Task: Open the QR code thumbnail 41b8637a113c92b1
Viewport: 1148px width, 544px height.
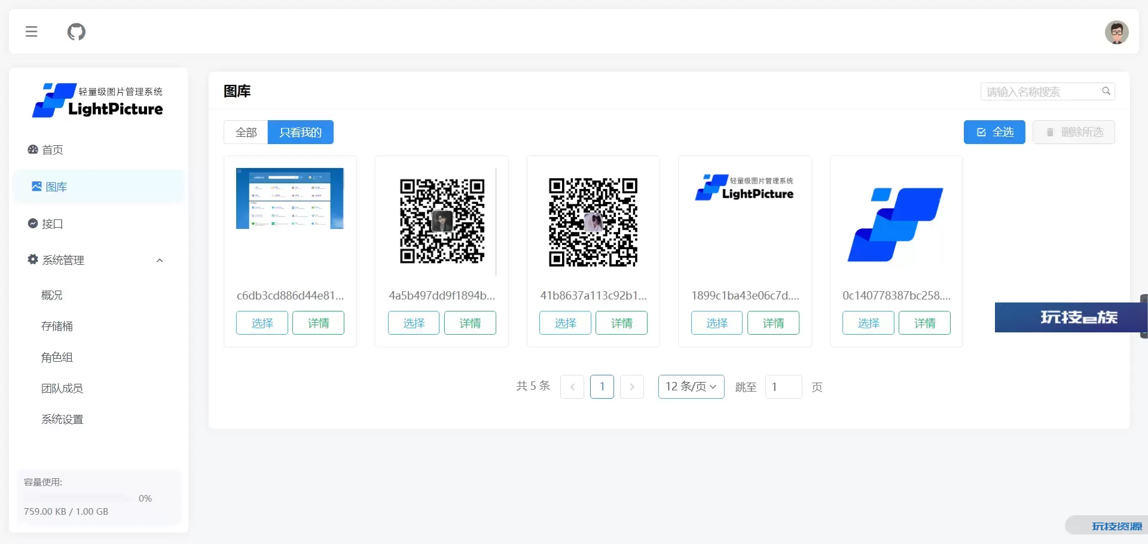Action: tap(593, 222)
